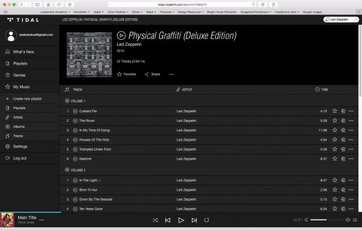Mute using low-volume speaker icon
This screenshot has height=231, width=362.
[306, 220]
